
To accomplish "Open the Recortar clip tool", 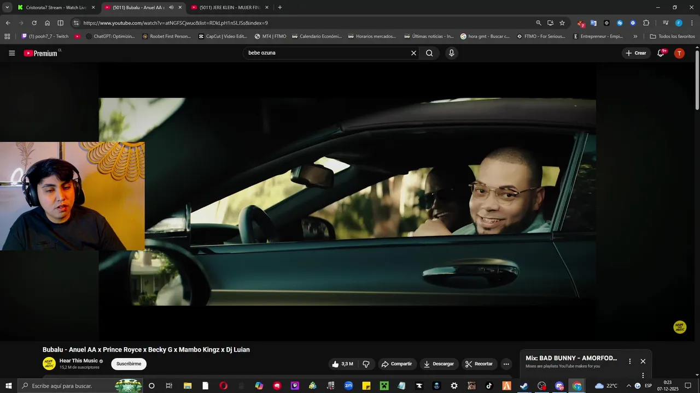I will click(x=479, y=364).
